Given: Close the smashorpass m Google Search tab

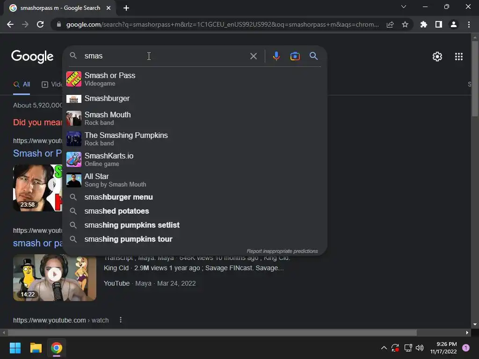Looking at the screenshot, I should pyautogui.click(x=109, y=8).
